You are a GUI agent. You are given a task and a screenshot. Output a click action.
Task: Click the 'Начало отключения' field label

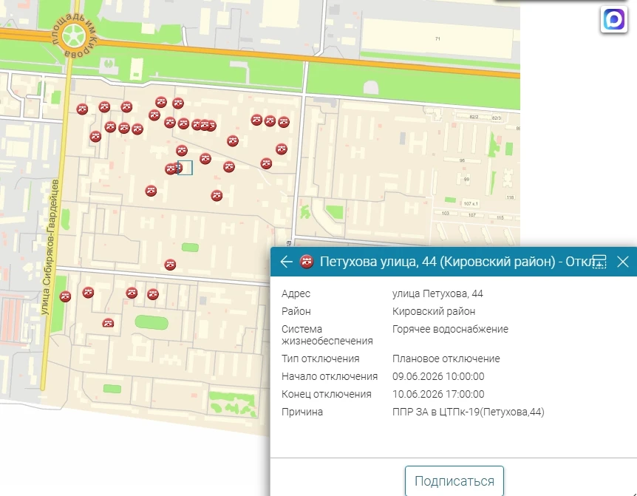pyautogui.click(x=330, y=376)
